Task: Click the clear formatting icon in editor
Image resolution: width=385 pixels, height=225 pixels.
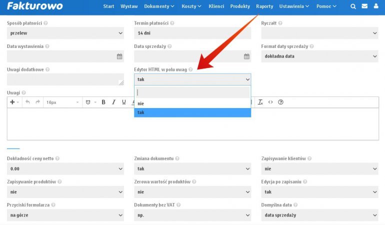Action: point(260,102)
